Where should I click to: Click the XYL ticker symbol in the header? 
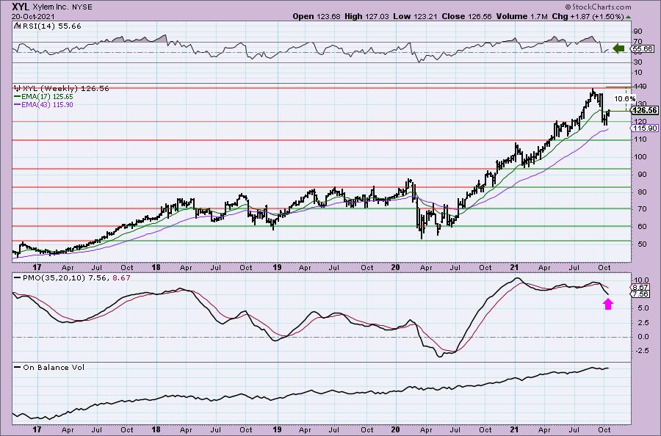point(21,7)
